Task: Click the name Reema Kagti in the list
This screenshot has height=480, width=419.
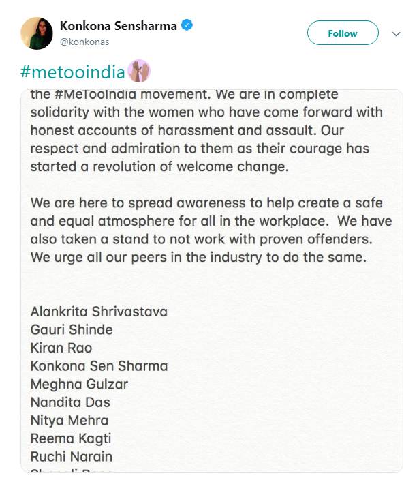Action: (x=71, y=438)
